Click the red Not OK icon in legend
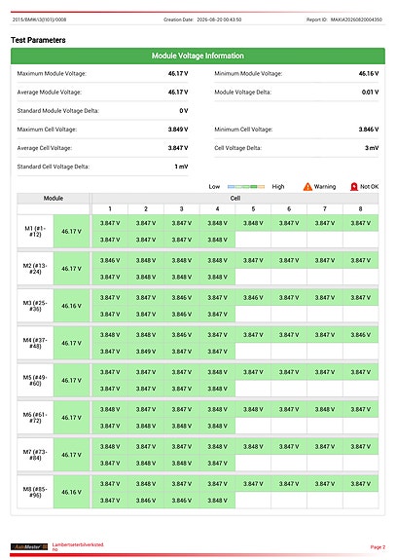 point(354,187)
